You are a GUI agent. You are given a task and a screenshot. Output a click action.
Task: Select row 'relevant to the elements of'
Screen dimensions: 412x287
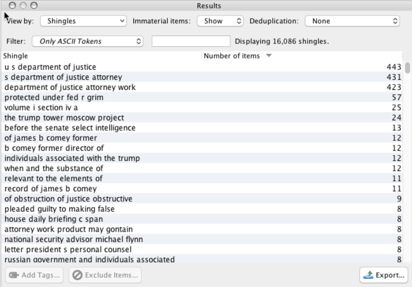202,179
